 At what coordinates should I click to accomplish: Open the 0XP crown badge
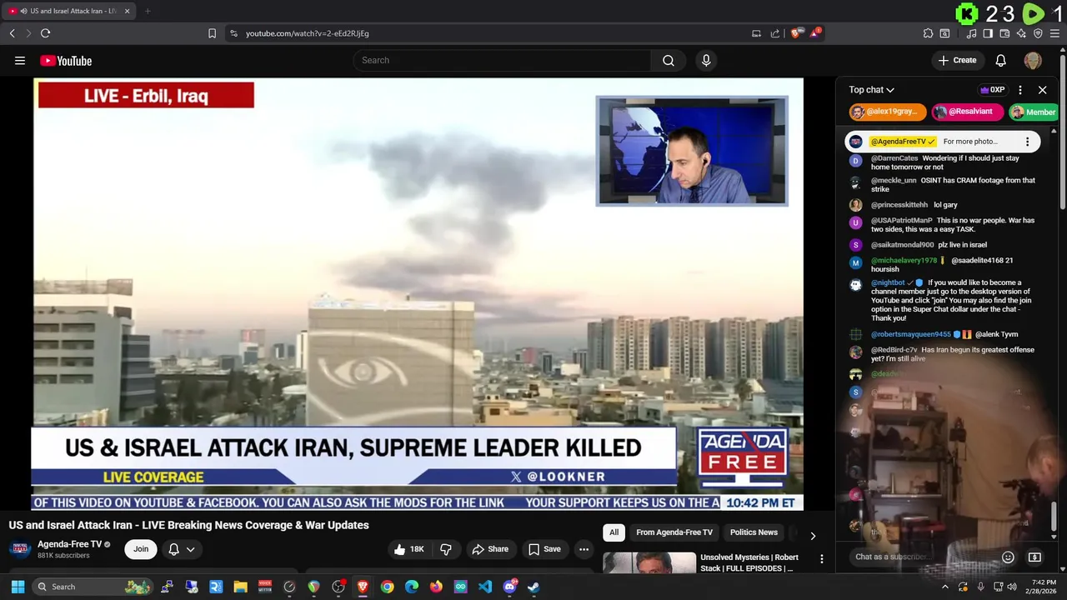pyautogui.click(x=992, y=90)
